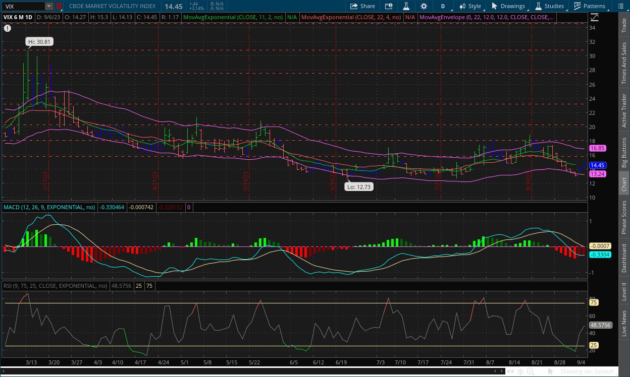Screen dimensions: 630x377
Task: Open the flask tools icon beside the gear
Action: point(405,6)
